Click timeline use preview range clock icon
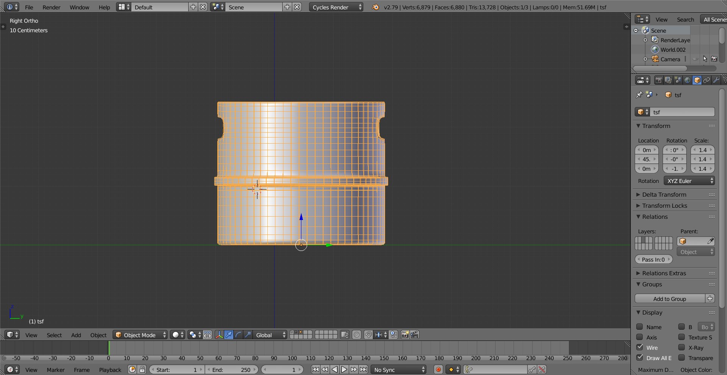 pyautogui.click(x=132, y=370)
